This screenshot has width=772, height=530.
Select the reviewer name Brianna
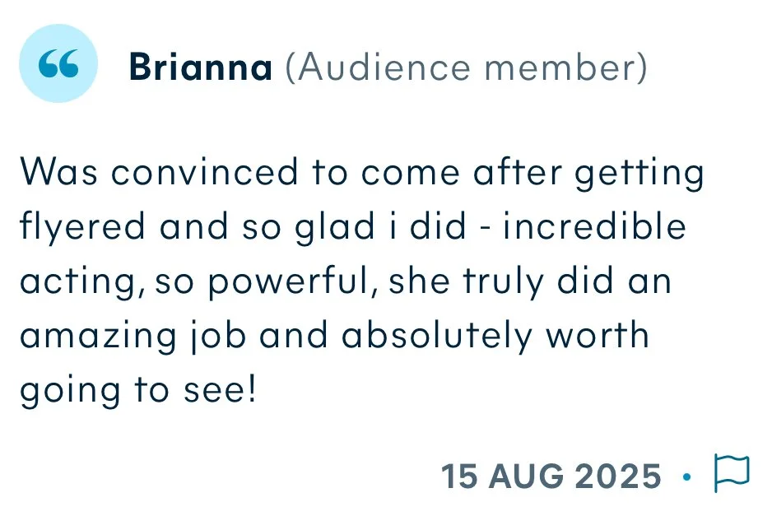click(x=200, y=67)
